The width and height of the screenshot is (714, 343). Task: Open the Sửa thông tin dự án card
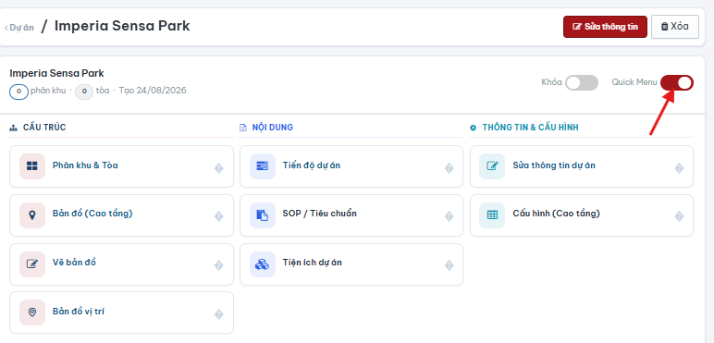tap(582, 166)
